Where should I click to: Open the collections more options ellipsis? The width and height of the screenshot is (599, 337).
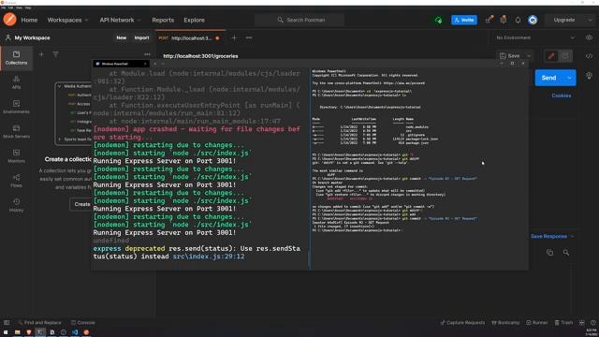click(147, 54)
